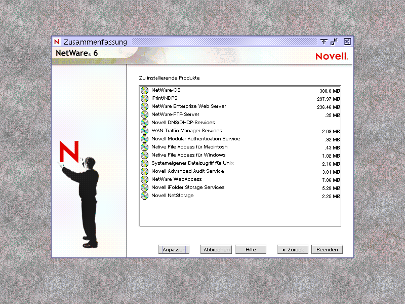Select the WAN Traffic Manager Services entry

point(240,131)
